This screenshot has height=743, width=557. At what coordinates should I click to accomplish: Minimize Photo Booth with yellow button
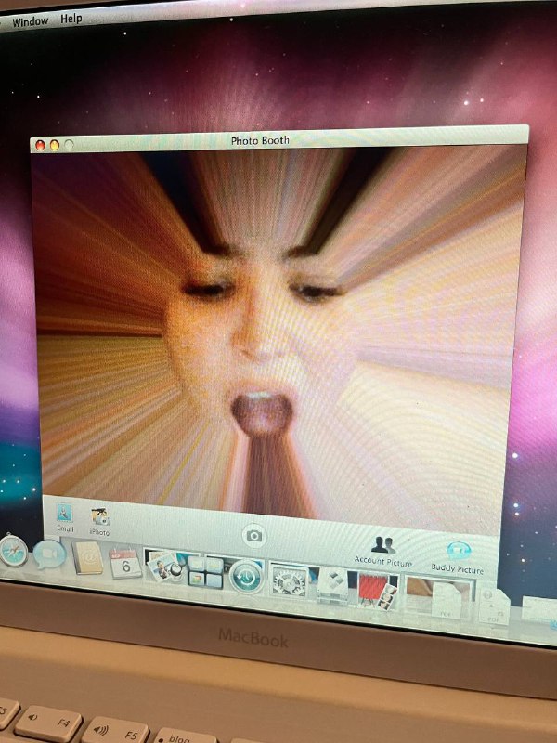pyautogui.click(x=54, y=145)
